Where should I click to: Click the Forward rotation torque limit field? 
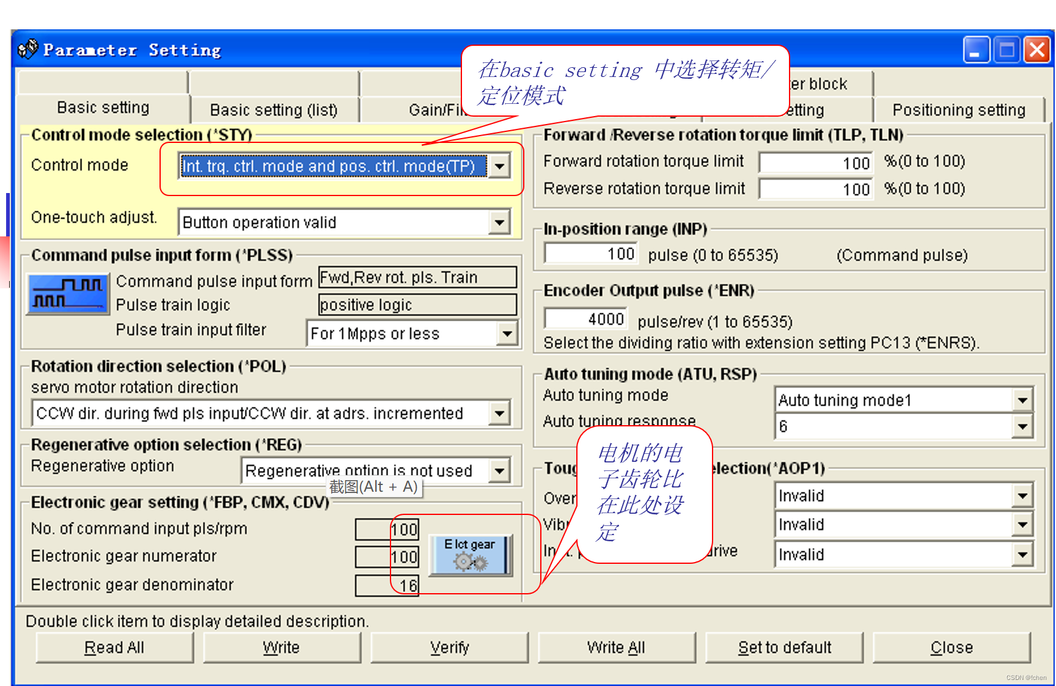pos(815,162)
